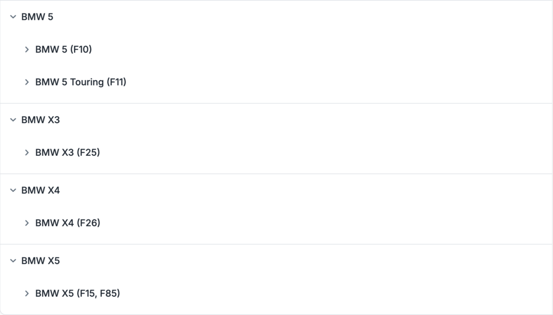This screenshot has width=553, height=315.
Task: Expand the BMW X3 (F25) chevron
Action: (27, 153)
